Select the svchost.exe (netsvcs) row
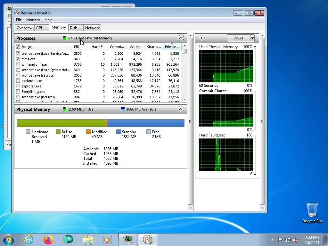Screen dimensions: 328x246 98,97
